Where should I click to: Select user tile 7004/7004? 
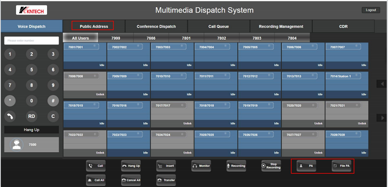pyautogui.click(x=216, y=56)
